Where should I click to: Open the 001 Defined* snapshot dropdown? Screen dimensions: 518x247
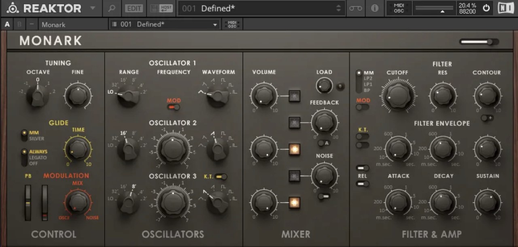pyautogui.click(x=165, y=24)
